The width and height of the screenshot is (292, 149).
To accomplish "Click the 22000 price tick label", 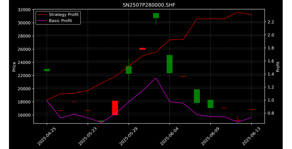I will [x=24, y=75].
